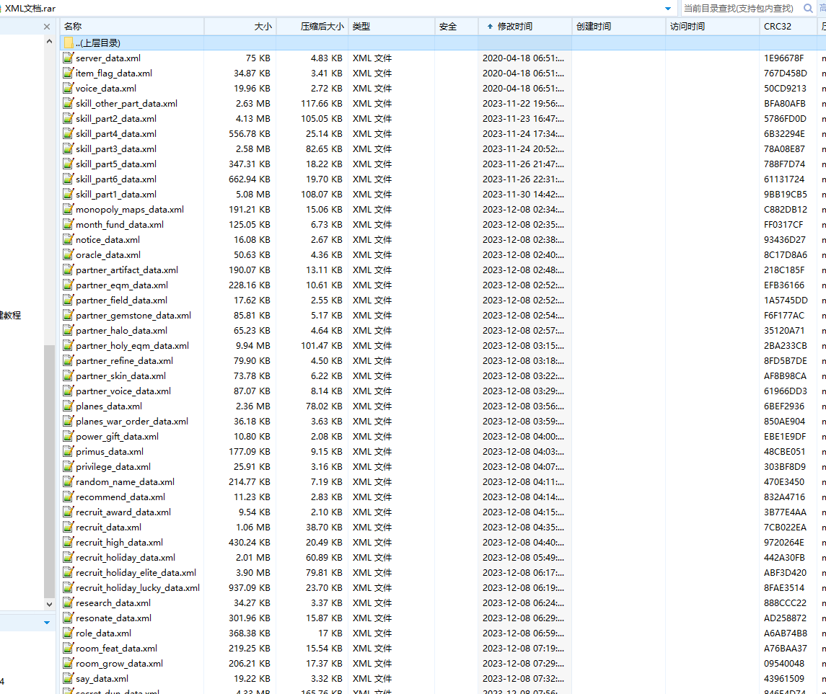Click the partner_voice_data.xml file name
The width and height of the screenshot is (826, 694).
click(123, 391)
